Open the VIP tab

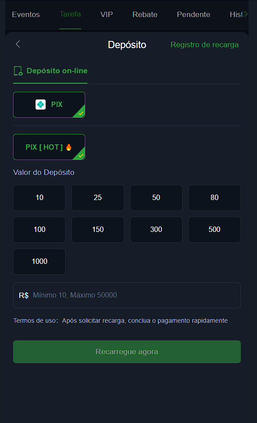click(107, 14)
